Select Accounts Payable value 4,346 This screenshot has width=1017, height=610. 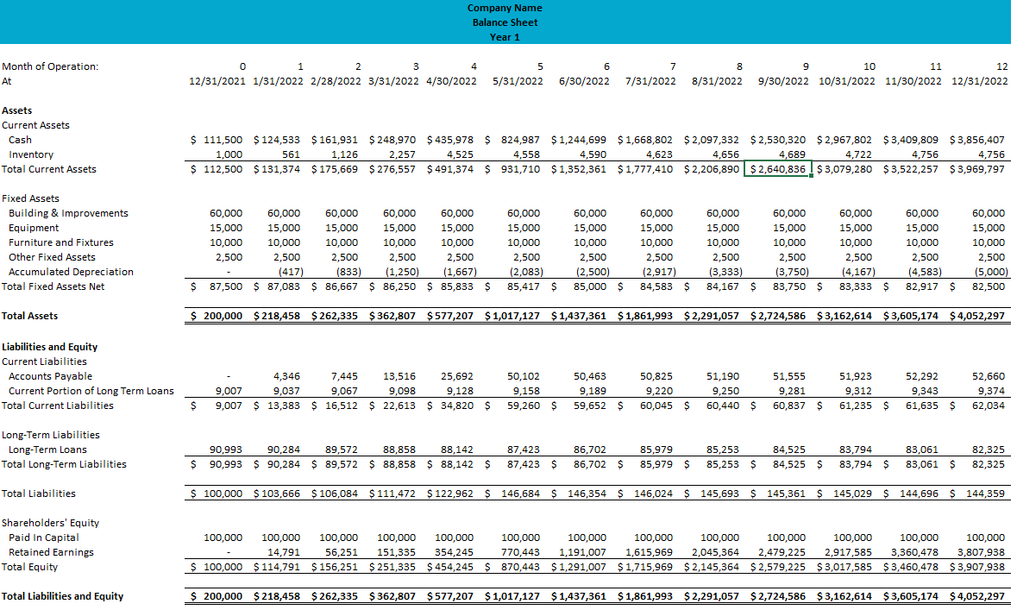[286, 376]
